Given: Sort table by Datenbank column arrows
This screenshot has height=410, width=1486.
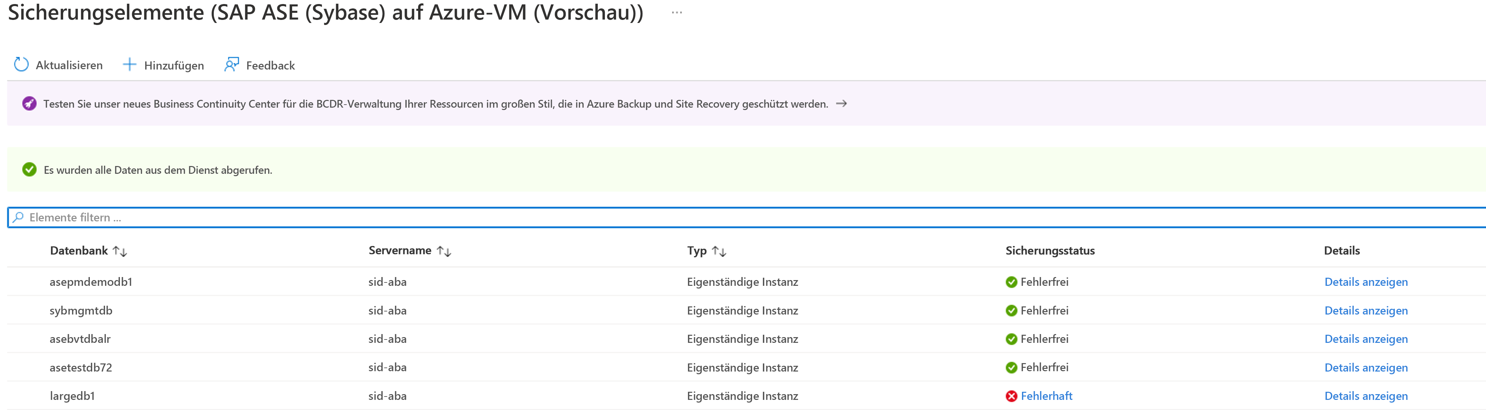Looking at the screenshot, I should tap(120, 251).
